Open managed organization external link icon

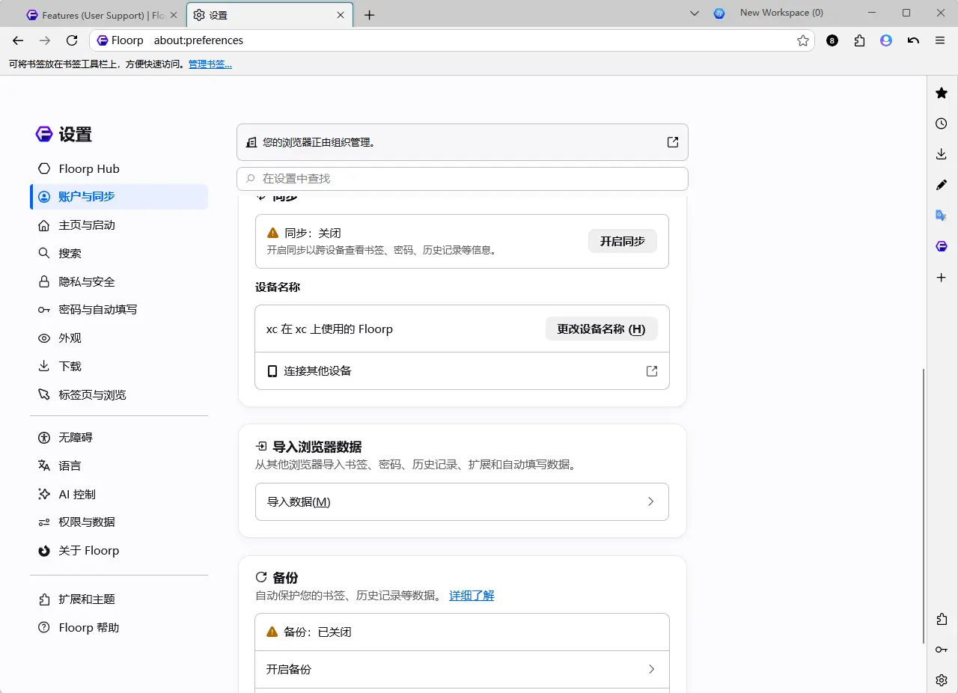coord(673,142)
